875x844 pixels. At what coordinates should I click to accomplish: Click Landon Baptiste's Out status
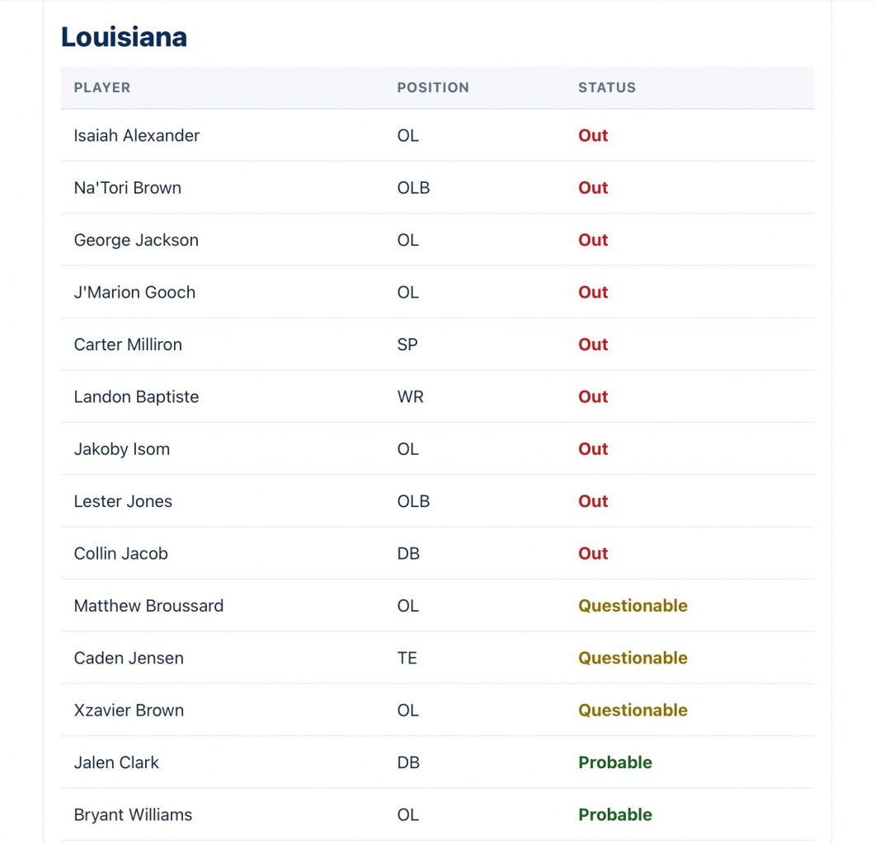click(593, 397)
